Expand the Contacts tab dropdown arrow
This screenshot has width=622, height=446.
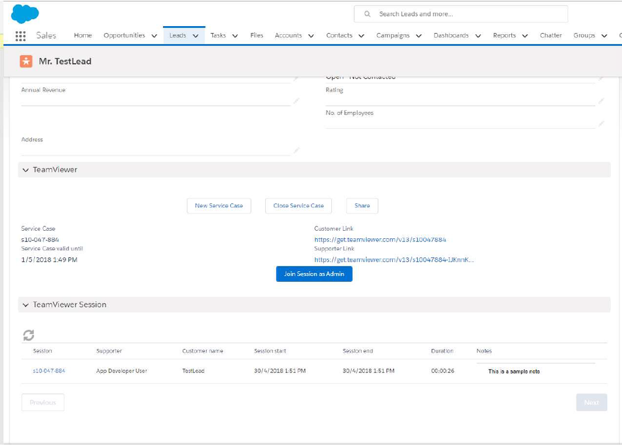361,35
